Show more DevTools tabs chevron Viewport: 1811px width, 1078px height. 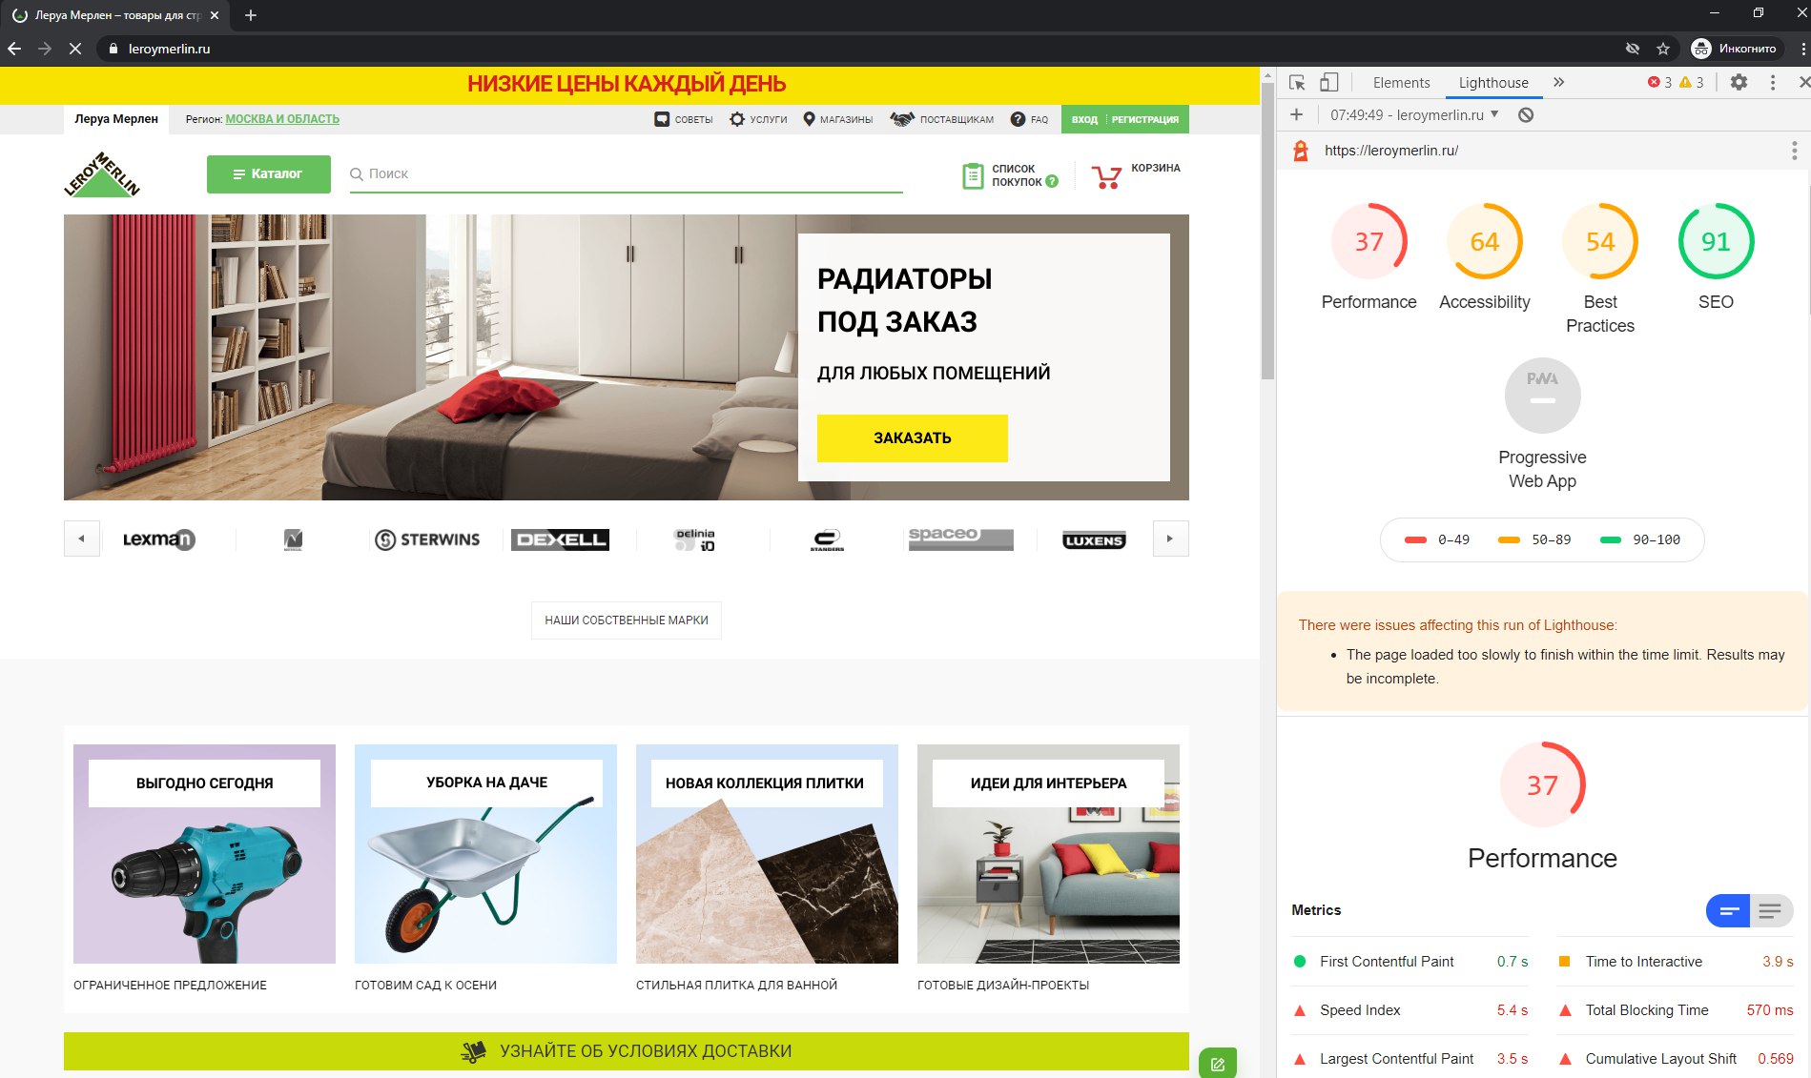pos(1559,82)
